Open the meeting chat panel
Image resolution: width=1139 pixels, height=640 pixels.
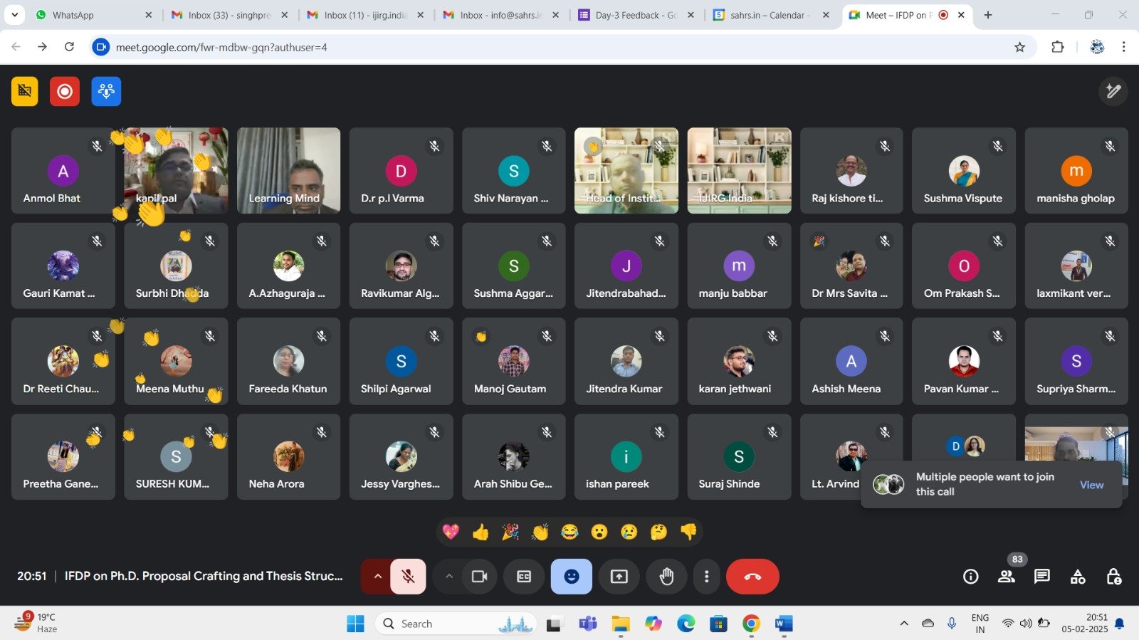coord(1042,577)
